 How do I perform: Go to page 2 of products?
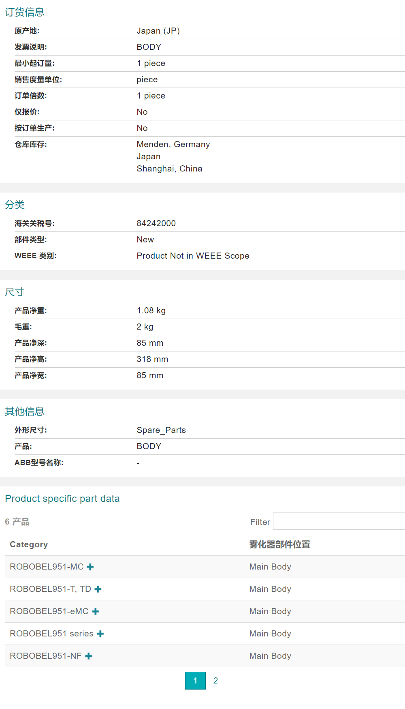click(215, 681)
